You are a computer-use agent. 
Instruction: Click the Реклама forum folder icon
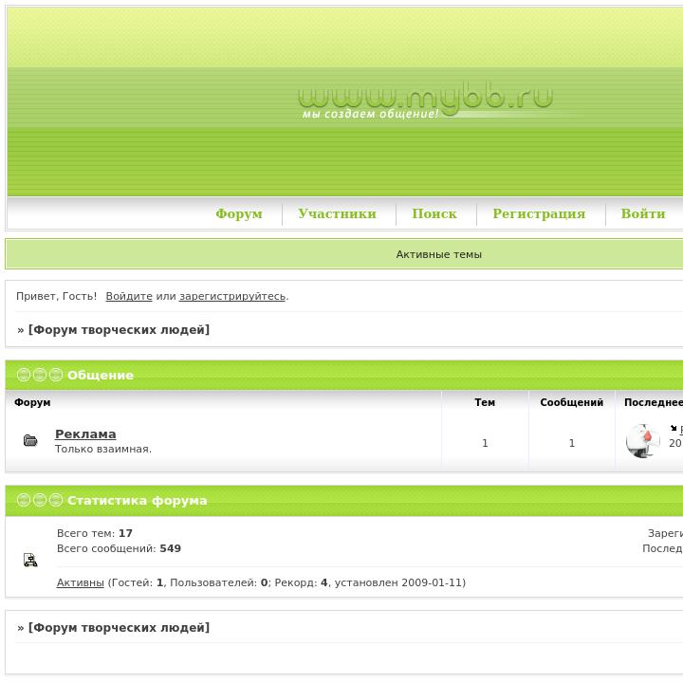[x=30, y=440]
